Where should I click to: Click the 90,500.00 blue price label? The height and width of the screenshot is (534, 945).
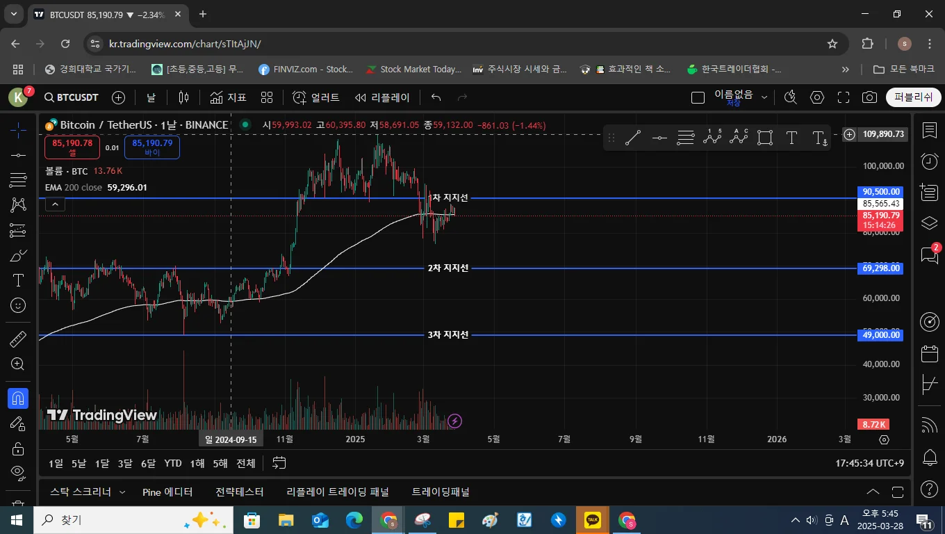click(881, 191)
